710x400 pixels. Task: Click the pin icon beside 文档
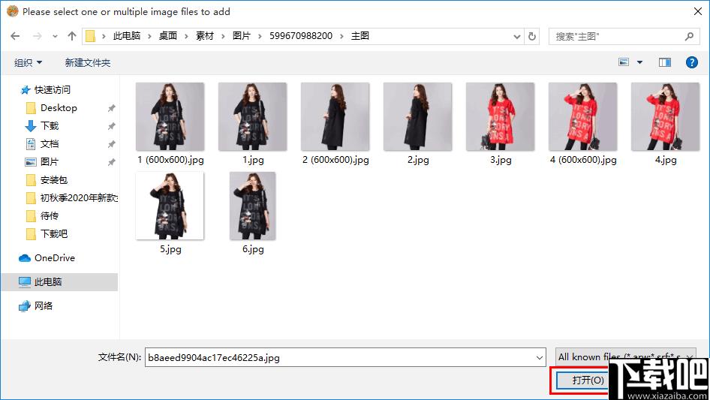[111, 144]
